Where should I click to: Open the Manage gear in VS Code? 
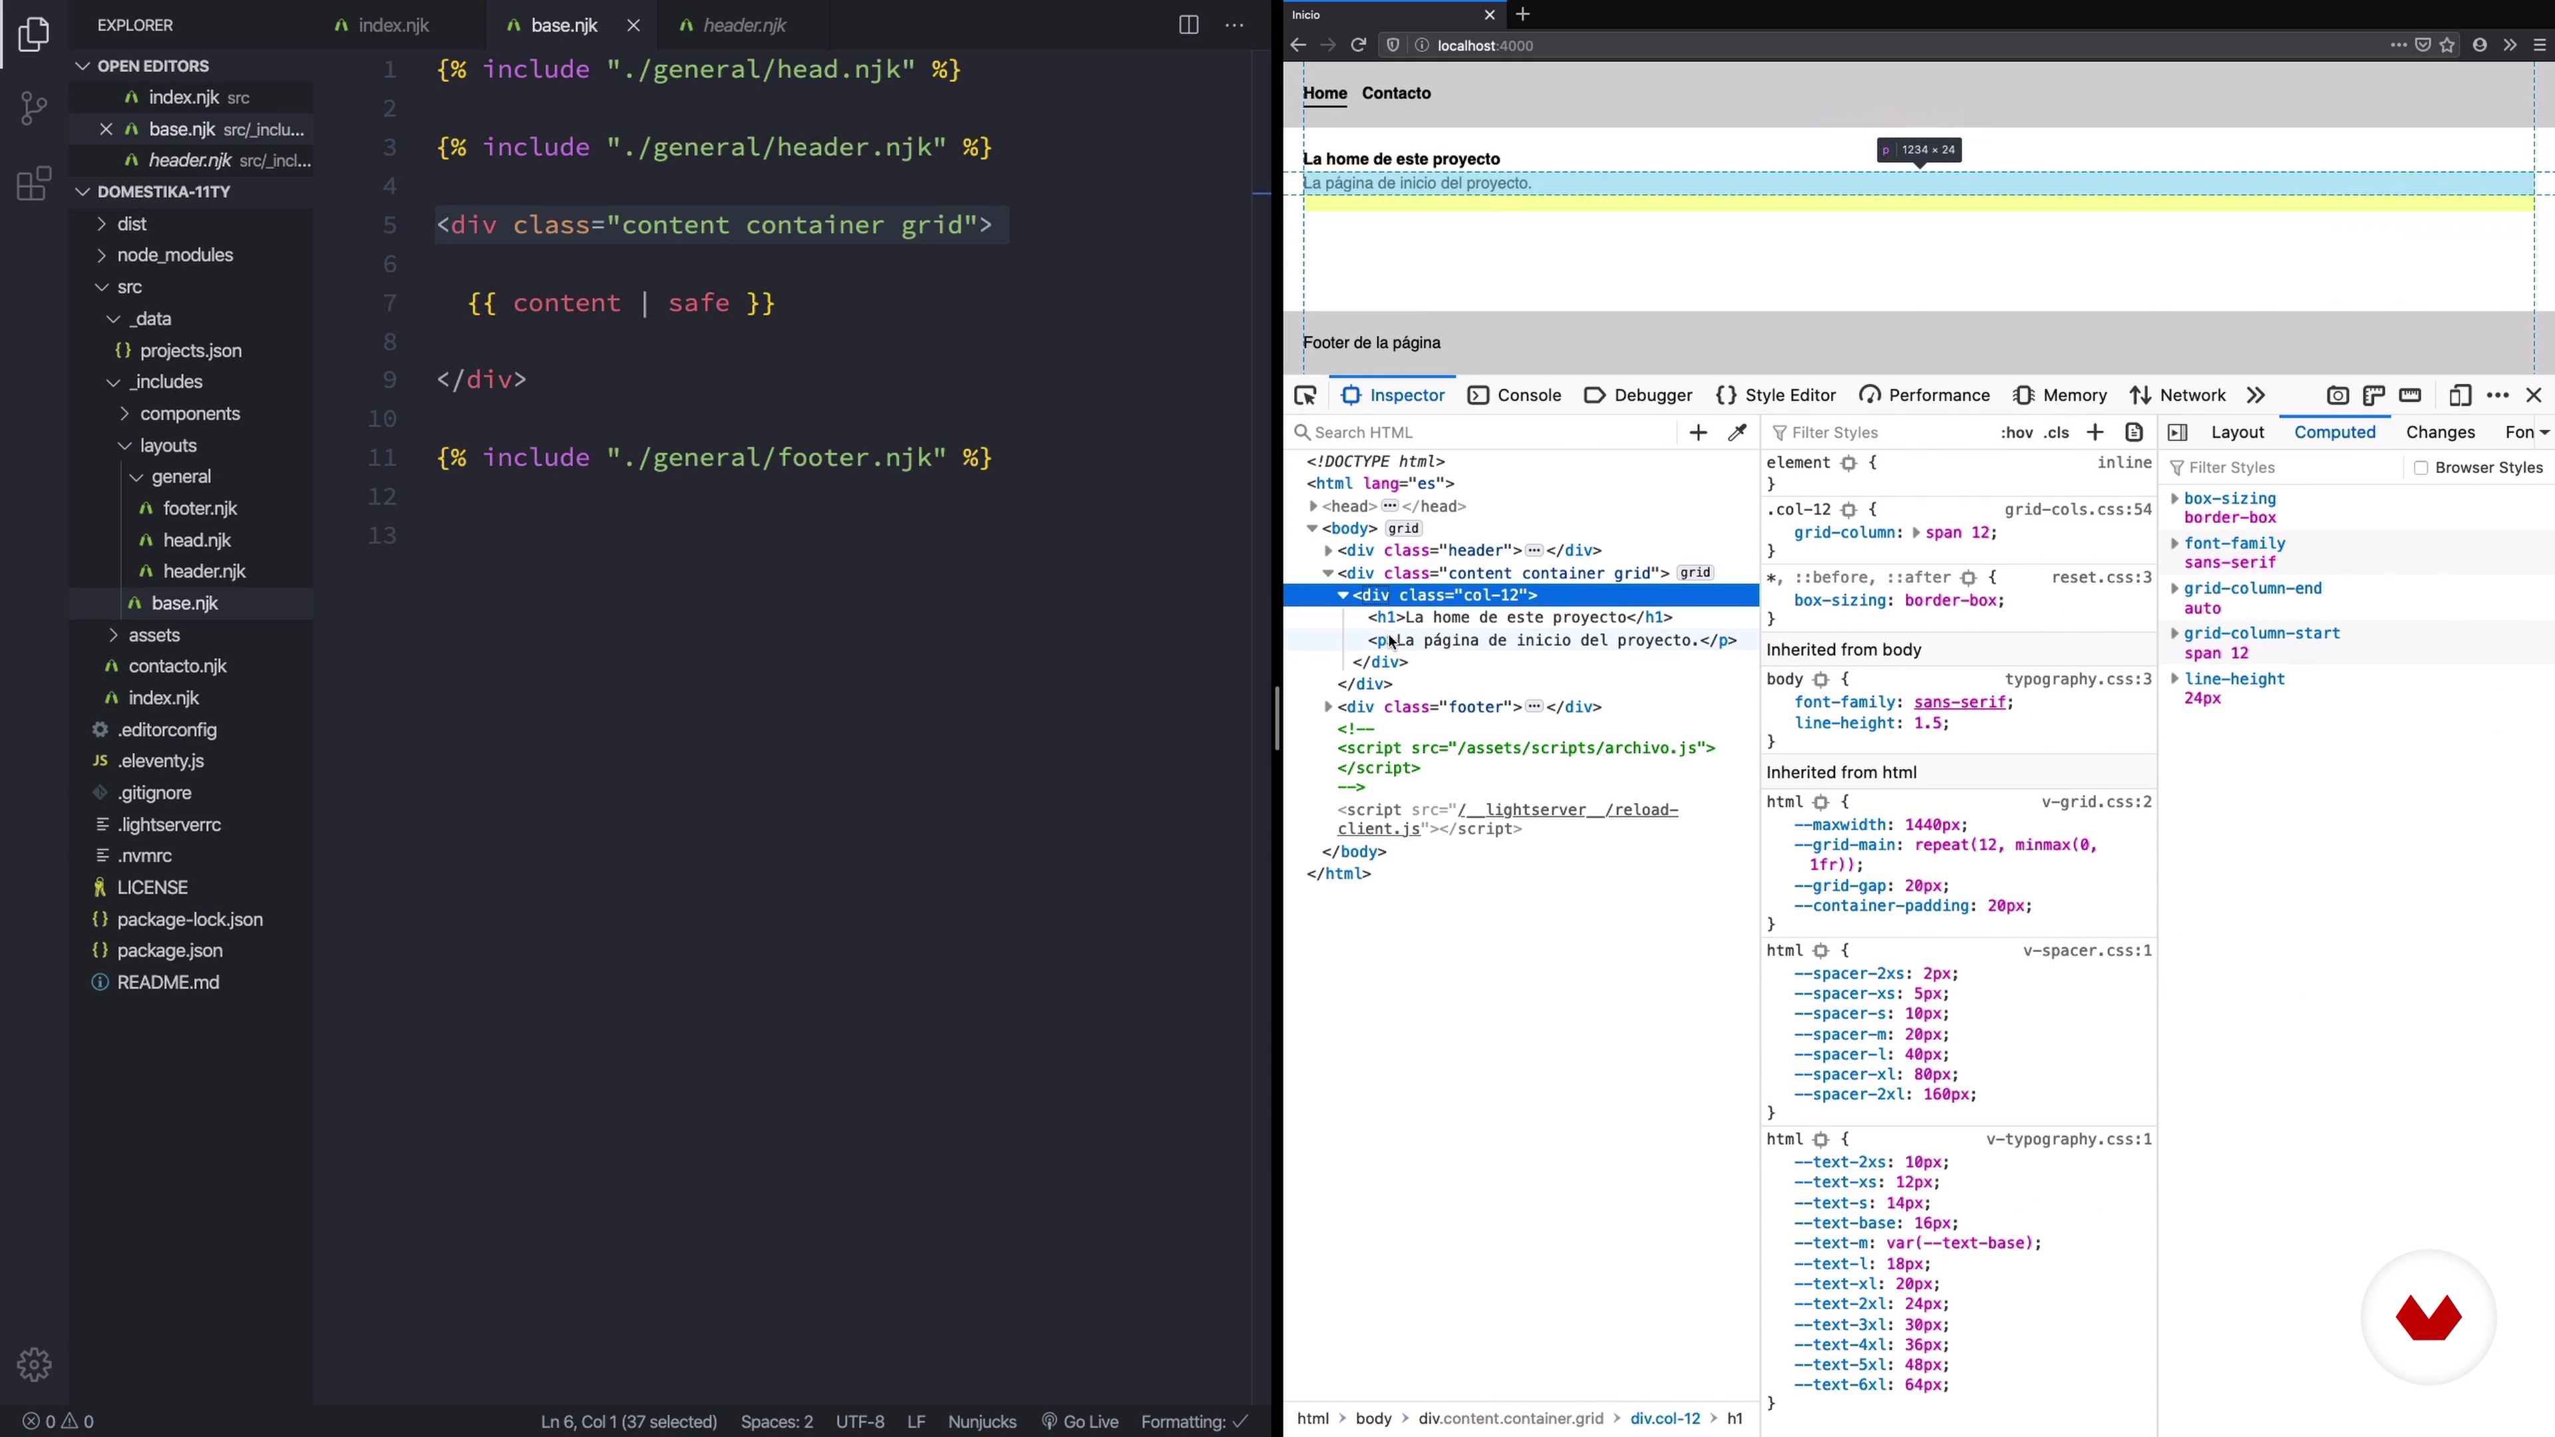[x=34, y=1364]
